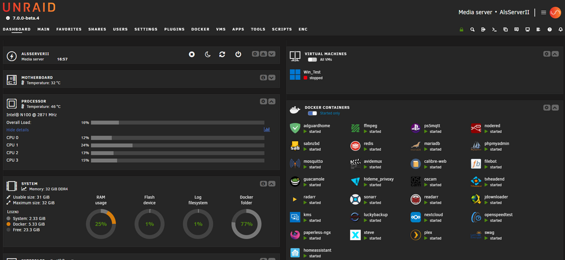Open the Docker menu tab
The height and width of the screenshot is (260, 565).
click(x=201, y=29)
